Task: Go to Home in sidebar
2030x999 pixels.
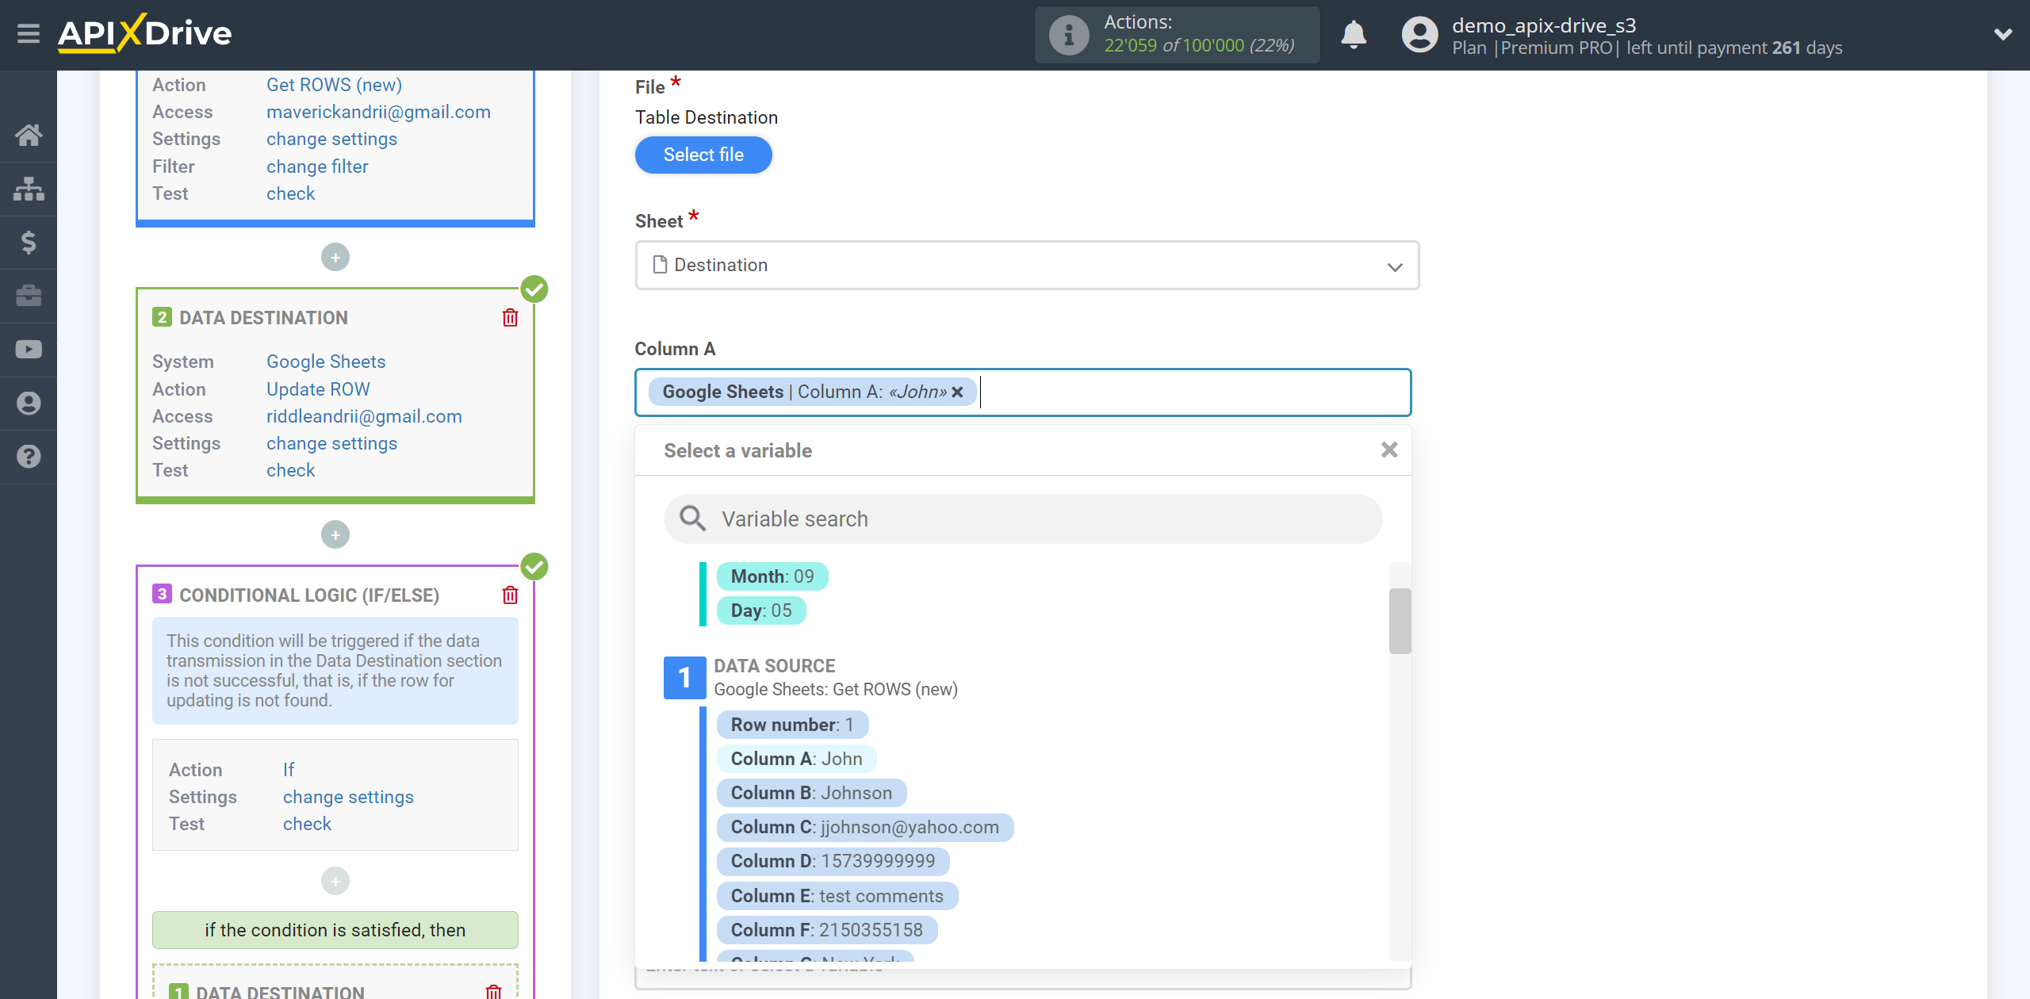Action: (29, 135)
